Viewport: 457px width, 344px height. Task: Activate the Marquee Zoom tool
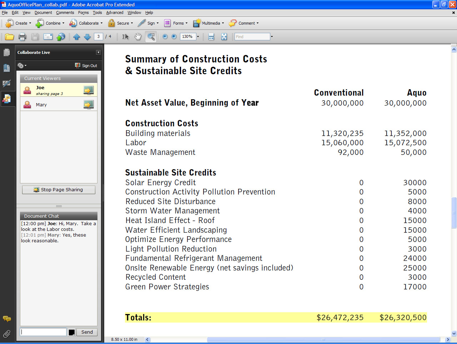[151, 37]
